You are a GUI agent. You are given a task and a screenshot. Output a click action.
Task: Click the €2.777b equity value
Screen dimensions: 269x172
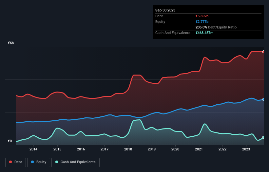click(202, 22)
